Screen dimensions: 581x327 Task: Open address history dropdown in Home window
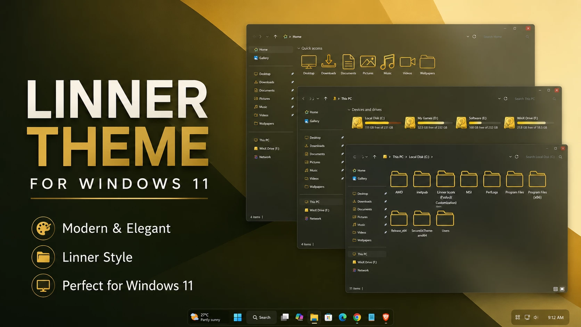coord(468,36)
